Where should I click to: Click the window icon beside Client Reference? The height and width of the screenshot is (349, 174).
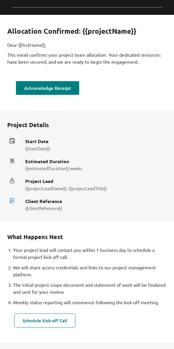(12, 201)
